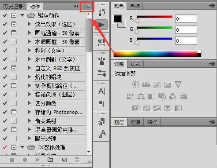Add a Color Lookup adjustment

tap(183, 96)
